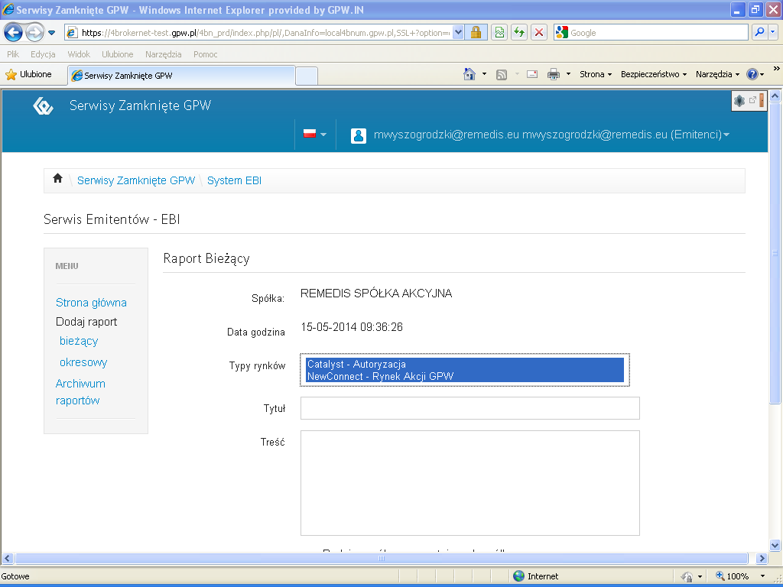Viewport: 783px width, 587px height.
Task: Open the Narzędzia menu in menu bar
Action: 164,54
